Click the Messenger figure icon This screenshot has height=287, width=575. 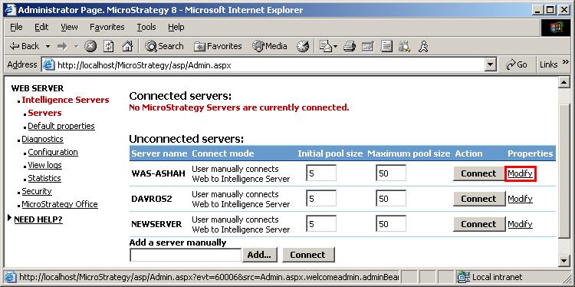coord(423,46)
